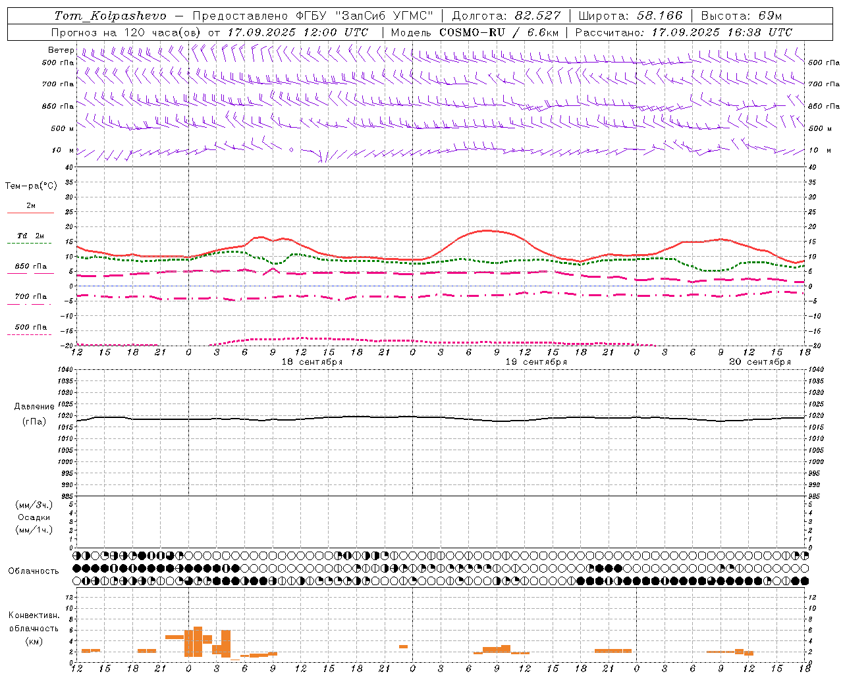
Task: Click the (гПа) unit under Давление
Action: (x=34, y=421)
